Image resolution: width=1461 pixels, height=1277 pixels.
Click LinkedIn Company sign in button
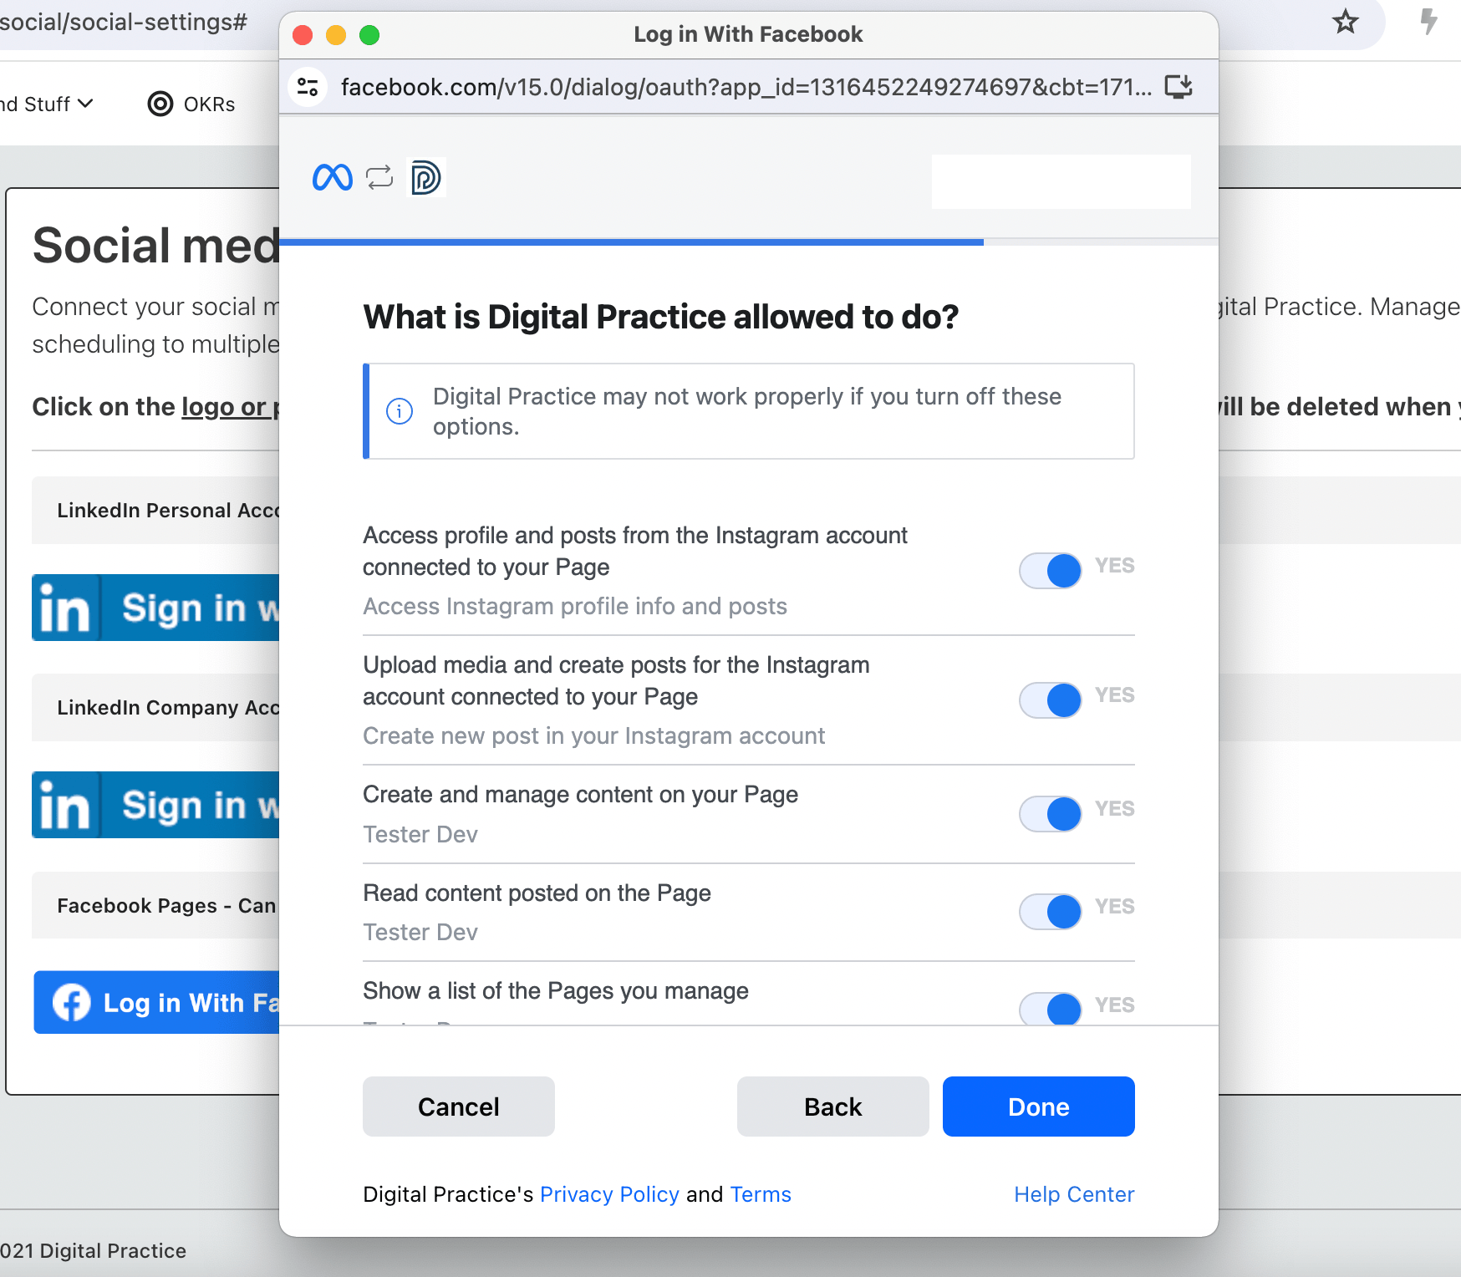point(155,805)
